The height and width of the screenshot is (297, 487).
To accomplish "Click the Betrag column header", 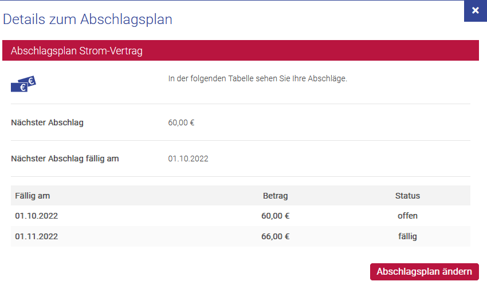I will (275, 196).
